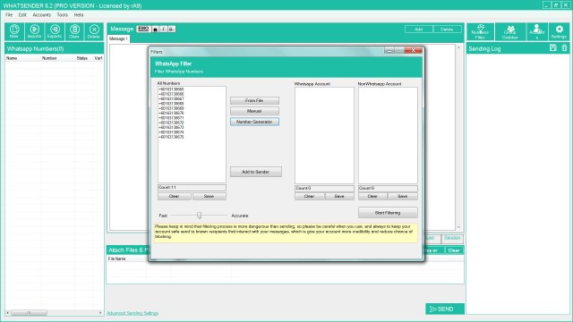Click the From File button
The width and height of the screenshot is (573, 322).
254,100
